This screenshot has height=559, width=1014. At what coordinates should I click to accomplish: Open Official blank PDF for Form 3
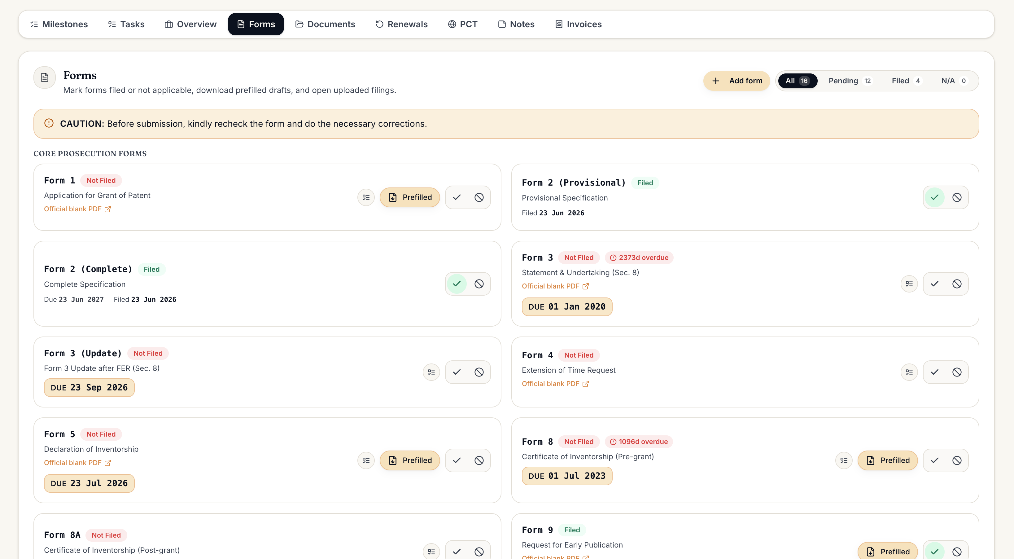555,286
